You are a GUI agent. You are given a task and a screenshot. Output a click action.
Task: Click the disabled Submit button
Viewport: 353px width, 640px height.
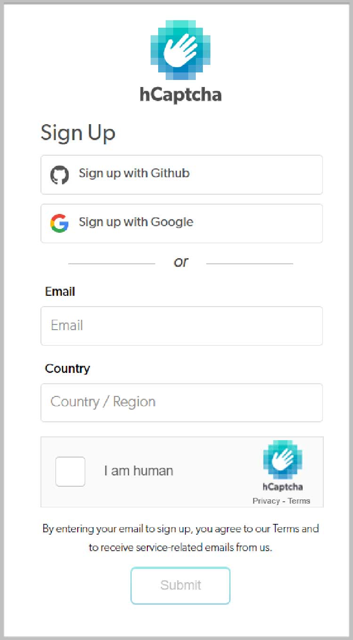(x=180, y=585)
